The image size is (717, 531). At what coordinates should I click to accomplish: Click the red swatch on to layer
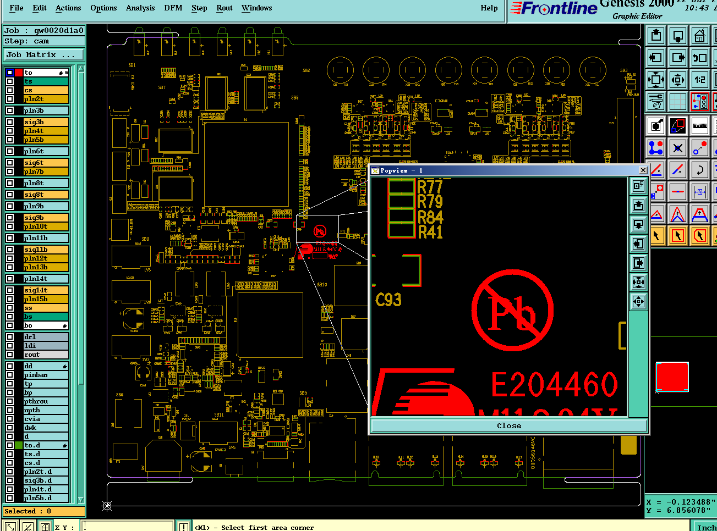click(x=19, y=73)
